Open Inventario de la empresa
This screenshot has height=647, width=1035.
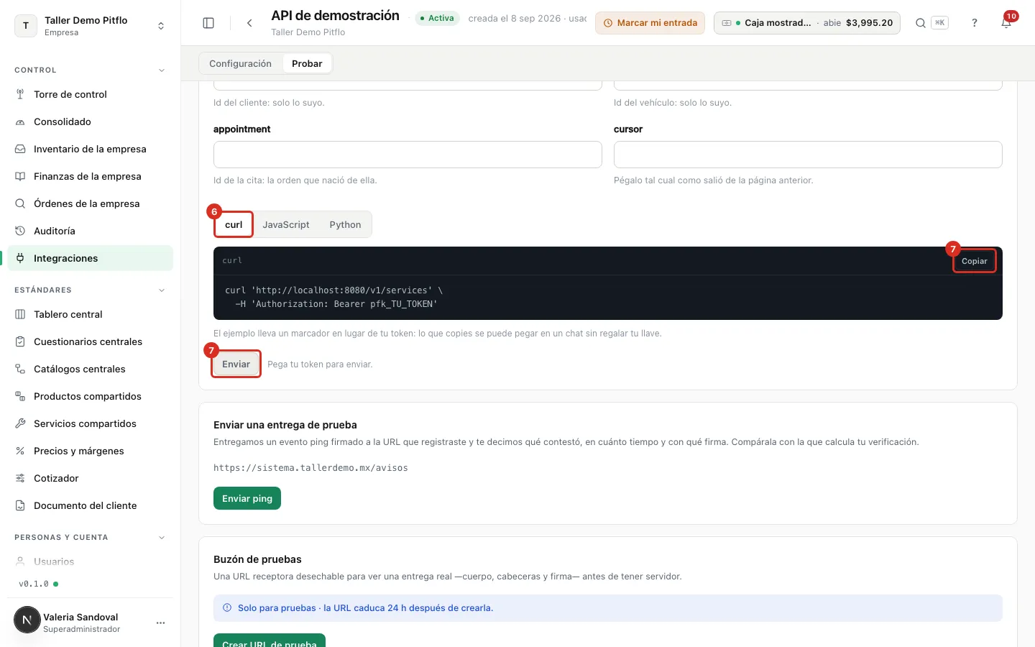[90, 149]
